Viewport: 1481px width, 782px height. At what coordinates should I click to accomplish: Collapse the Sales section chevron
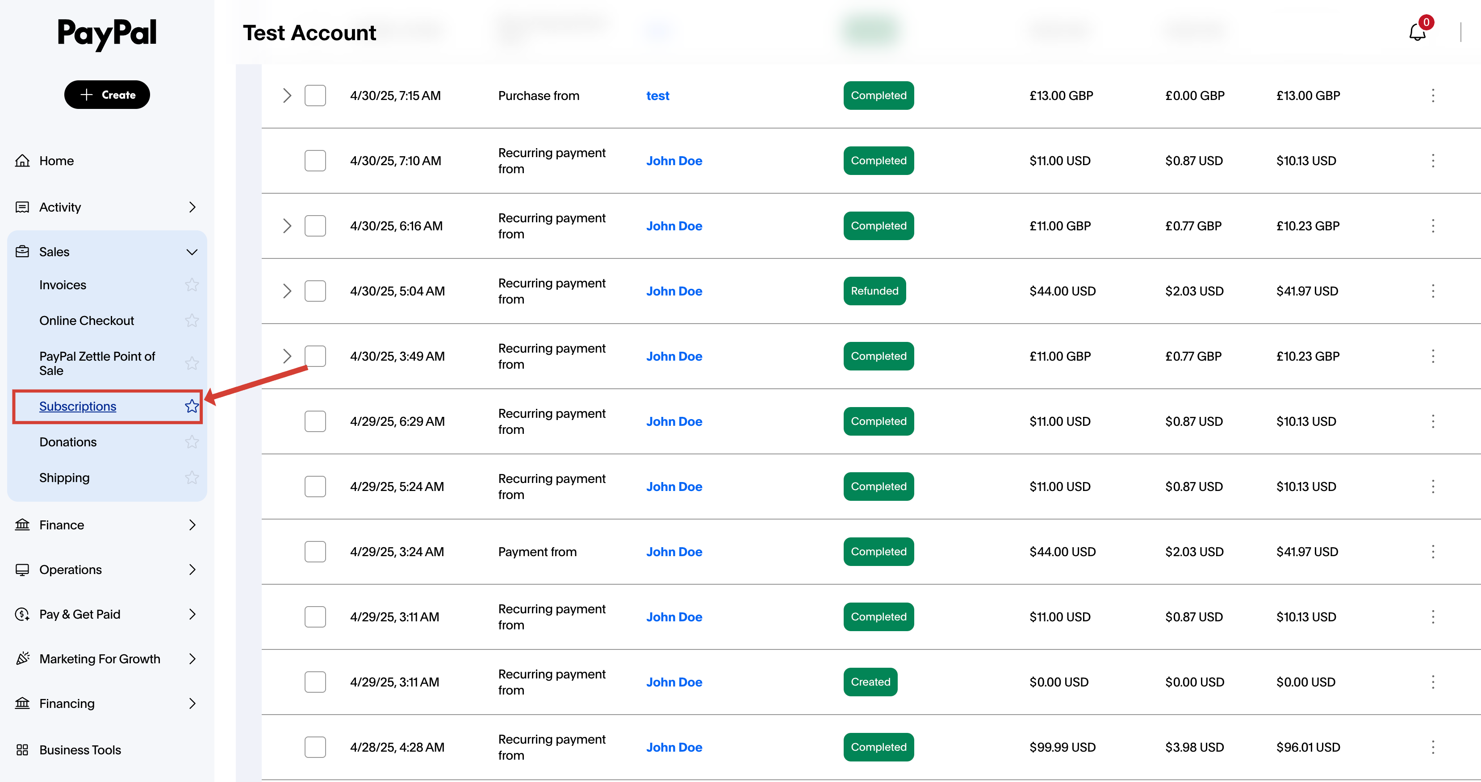192,252
